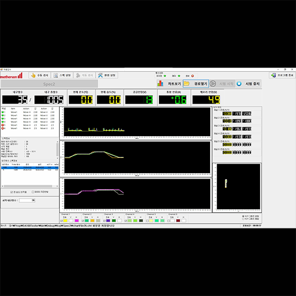Select the highlighted blue row in the spec table

pos(30,167)
